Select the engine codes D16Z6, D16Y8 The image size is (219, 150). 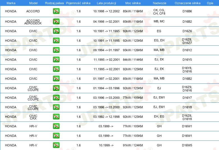pyautogui.click(x=187, y=117)
